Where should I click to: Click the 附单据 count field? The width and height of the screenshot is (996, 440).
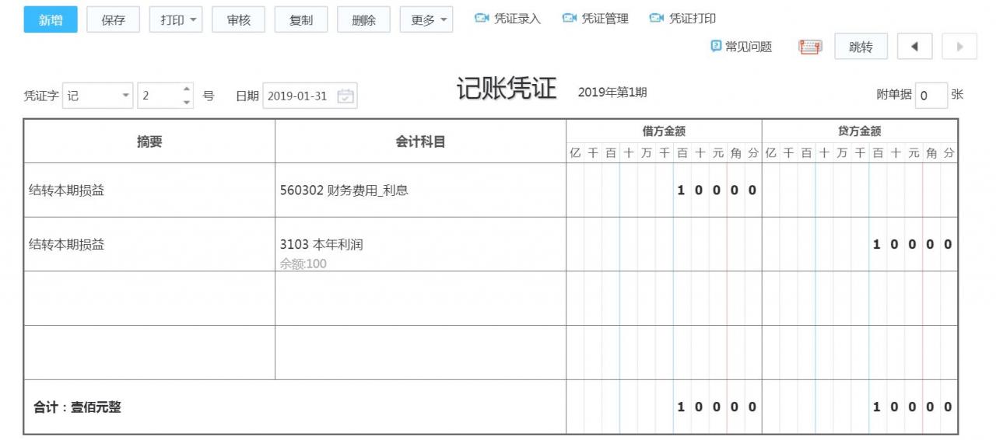coord(931,96)
